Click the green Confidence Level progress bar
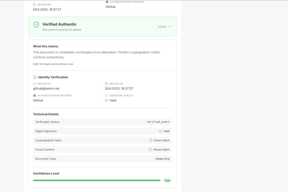 (x=97, y=181)
